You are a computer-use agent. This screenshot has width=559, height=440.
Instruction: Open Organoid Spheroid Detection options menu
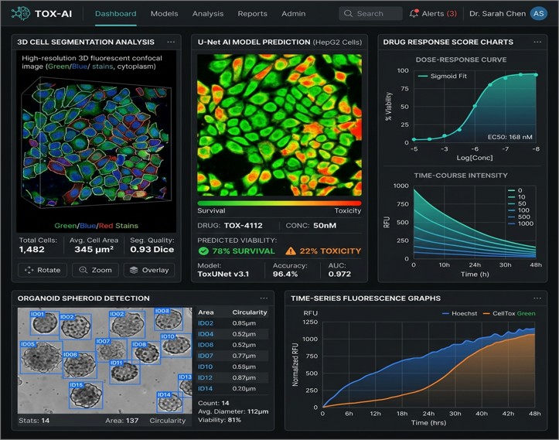tap(264, 298)
